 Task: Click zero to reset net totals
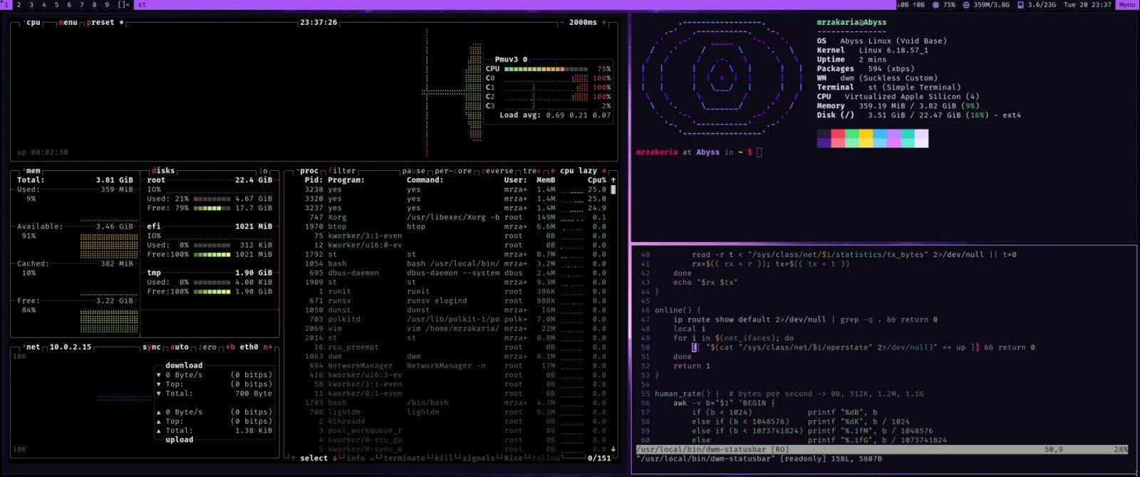[207, 347]
